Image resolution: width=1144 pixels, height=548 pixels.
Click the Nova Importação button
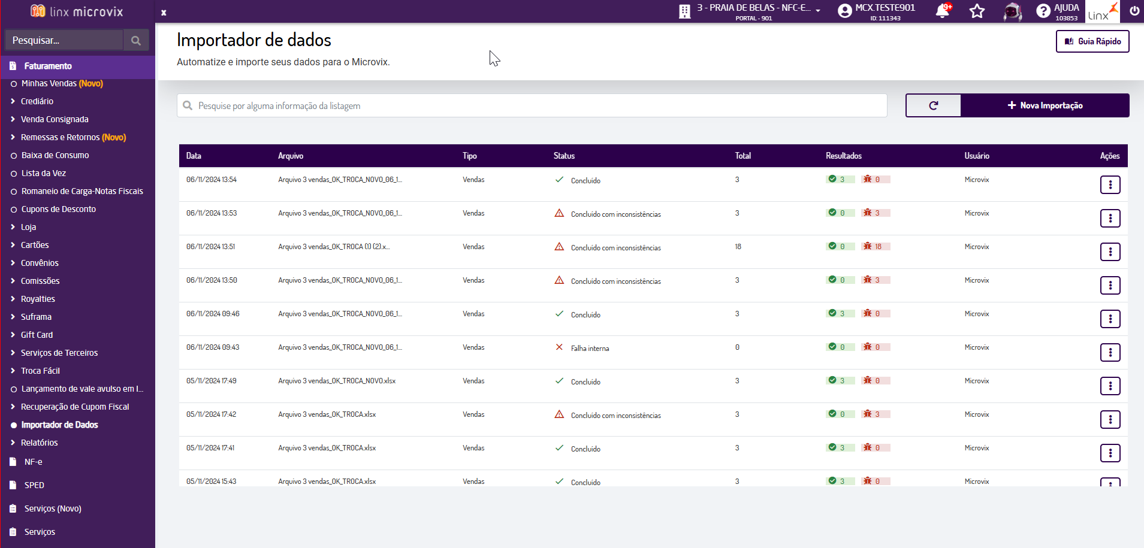pos(1045,105)
